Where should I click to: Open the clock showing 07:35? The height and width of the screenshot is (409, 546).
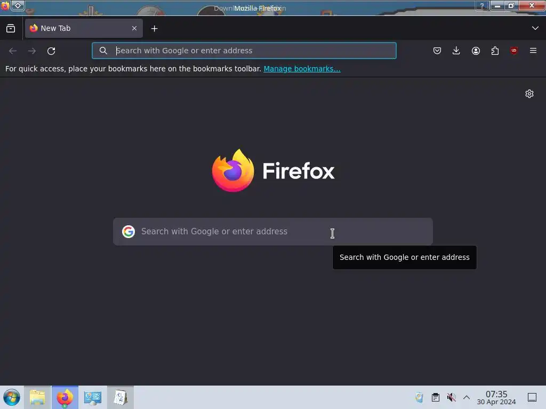point(496,397)
